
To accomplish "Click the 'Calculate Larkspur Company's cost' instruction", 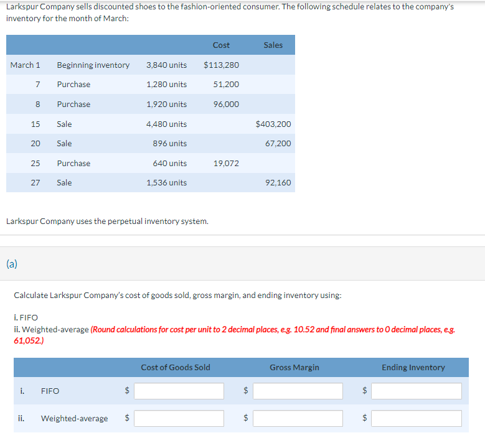I will click(177, 296).
